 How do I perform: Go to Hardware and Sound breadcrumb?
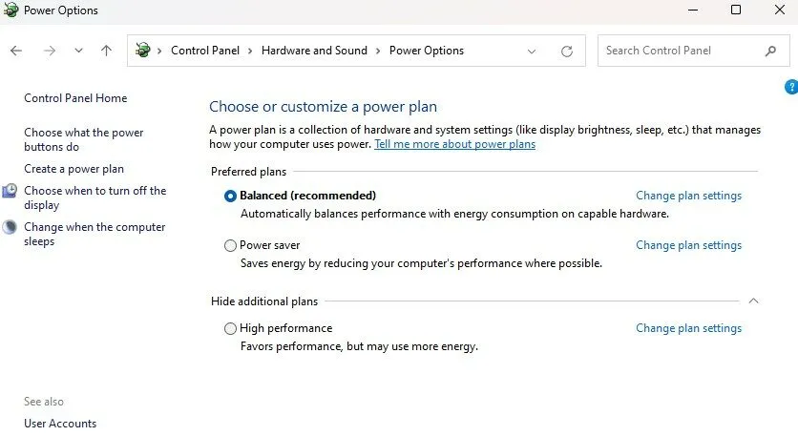[x=314, y=51]
